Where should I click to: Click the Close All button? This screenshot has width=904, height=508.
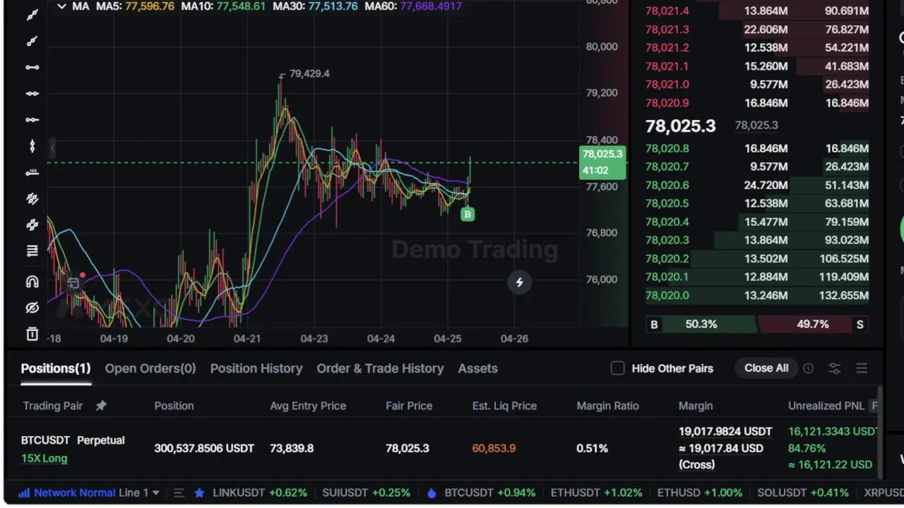[766, 368]
